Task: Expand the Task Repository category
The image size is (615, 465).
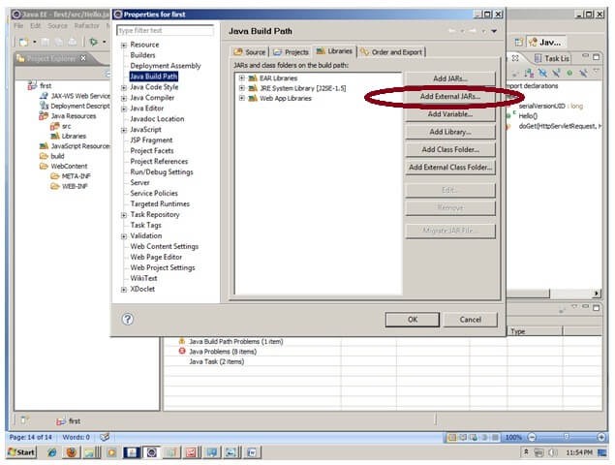Action: tap(124, 215)
